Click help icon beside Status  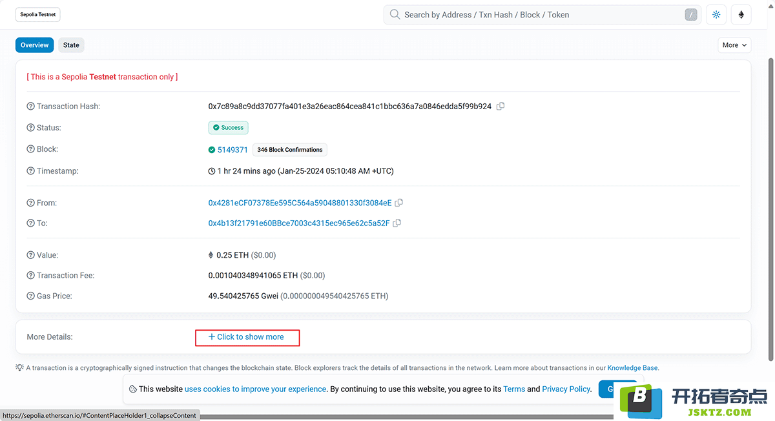[x=30, y=128]
